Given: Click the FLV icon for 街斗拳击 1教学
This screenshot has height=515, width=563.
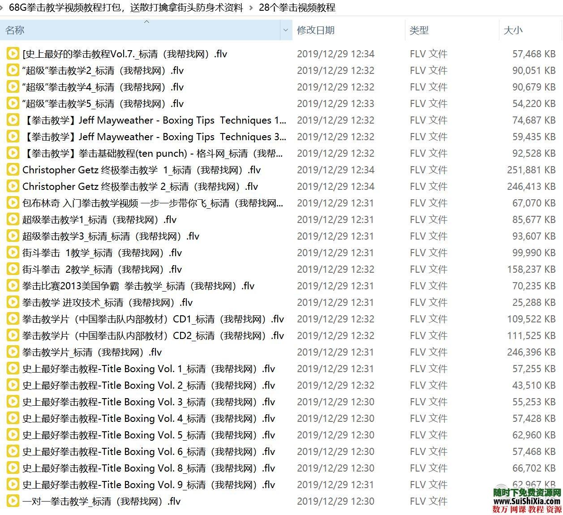Looking at the screenshot, I should coord(13,253).
